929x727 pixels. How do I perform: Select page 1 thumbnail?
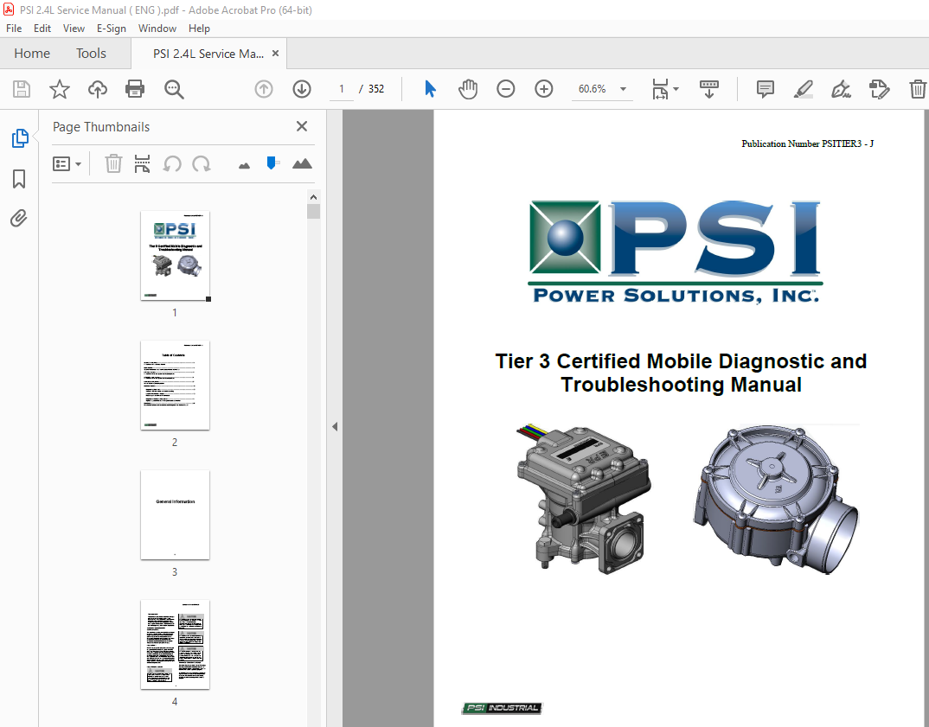tap(175, 256)
